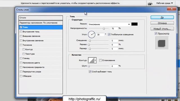Close the Стиль слоя dialog
180x101 pixels.
coord(172,9)
